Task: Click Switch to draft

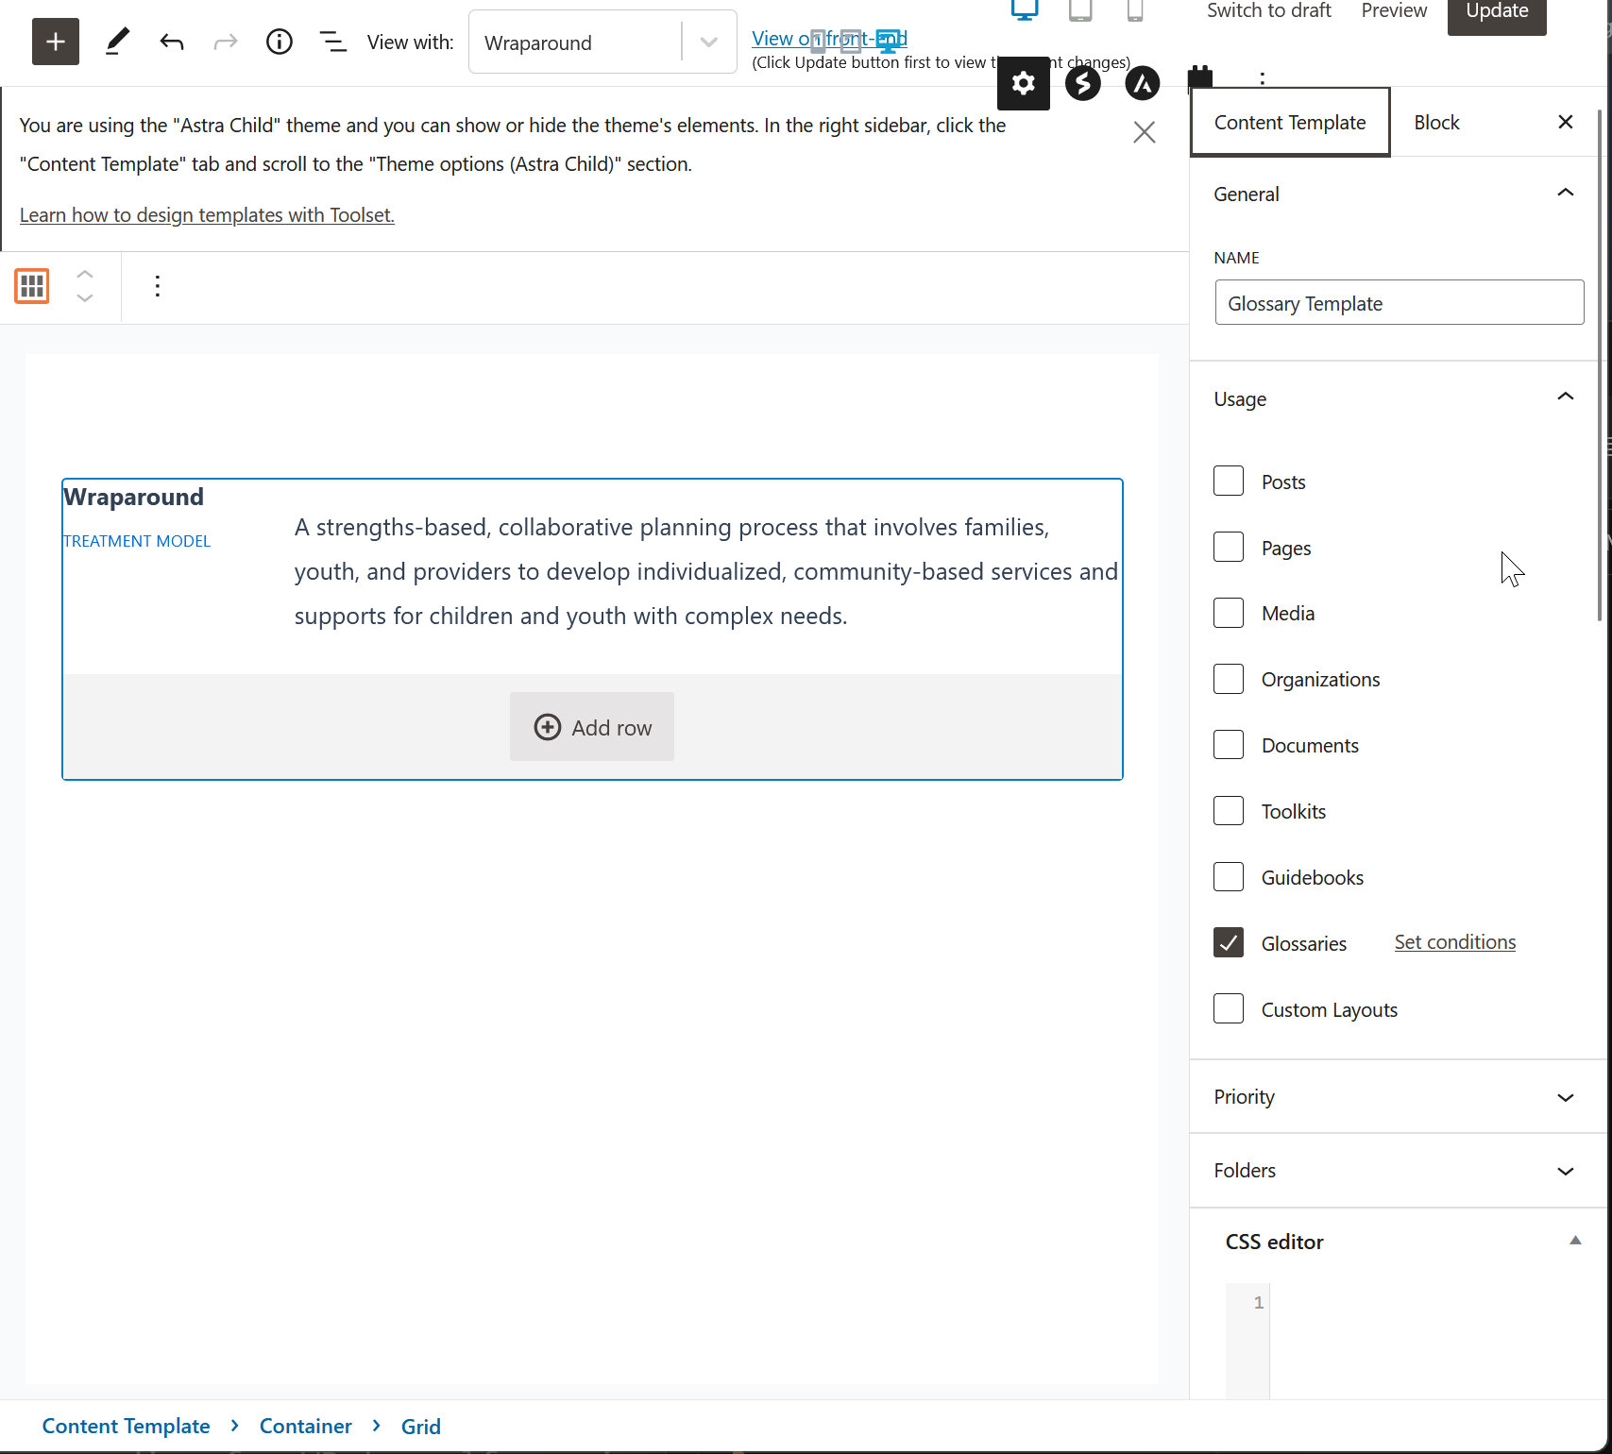Action: [1269, 10]
